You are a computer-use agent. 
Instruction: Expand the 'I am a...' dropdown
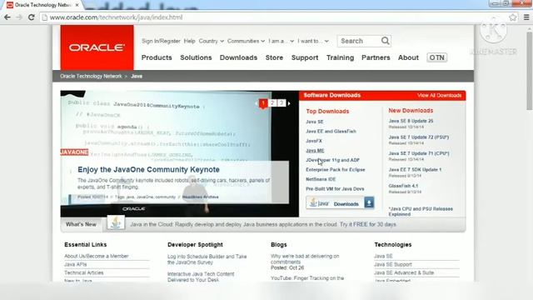(x=281, y=41)
